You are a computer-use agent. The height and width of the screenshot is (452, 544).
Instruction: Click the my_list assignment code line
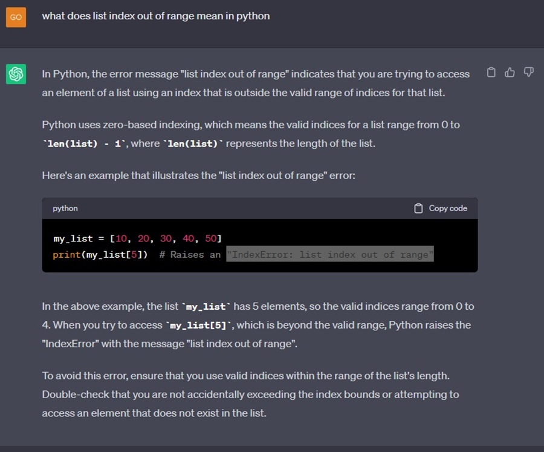137,238
